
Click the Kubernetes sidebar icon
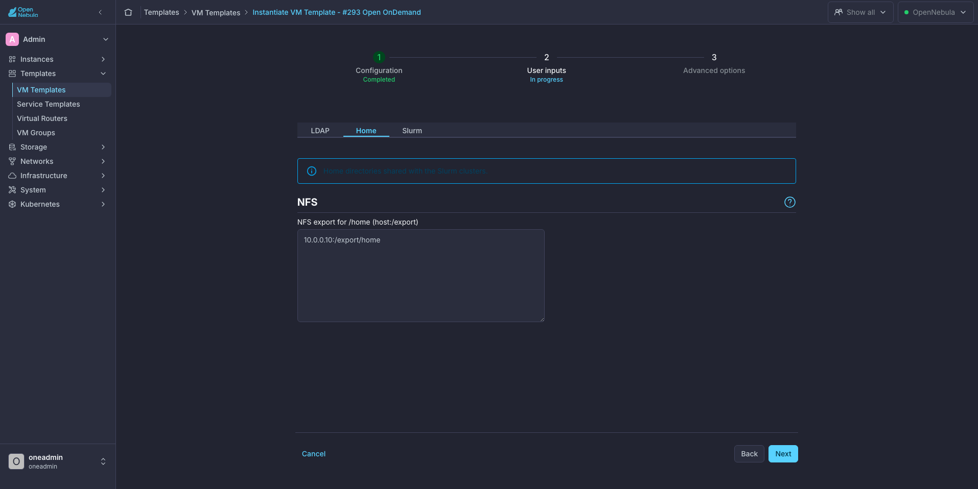pyautogui.click(x=12, y=204)
